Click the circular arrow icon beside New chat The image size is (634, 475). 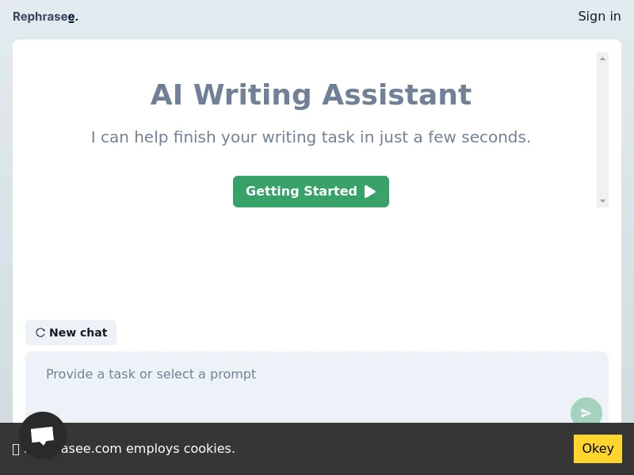point(40,332)
